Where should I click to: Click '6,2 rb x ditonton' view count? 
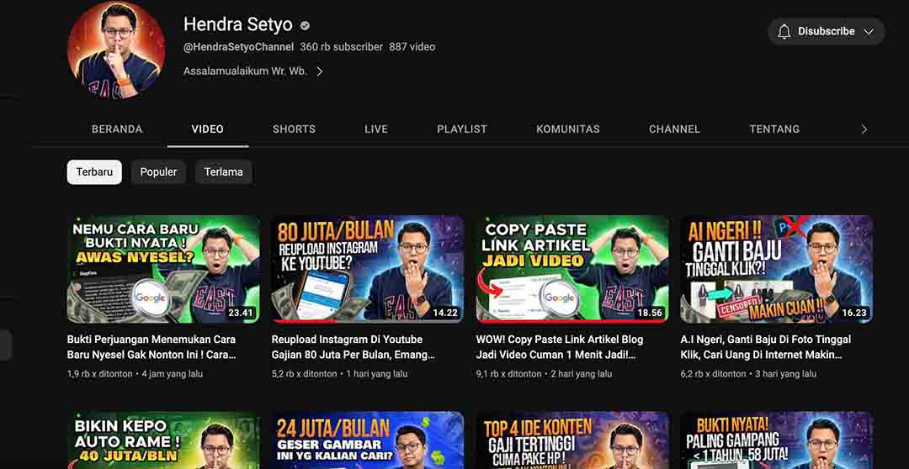tap(714, 374)
